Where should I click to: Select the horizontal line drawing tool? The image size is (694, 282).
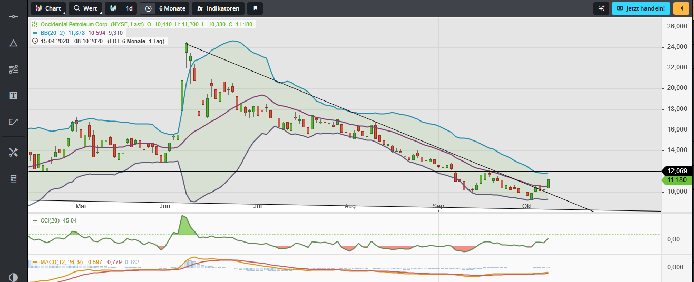pos(14,17)
